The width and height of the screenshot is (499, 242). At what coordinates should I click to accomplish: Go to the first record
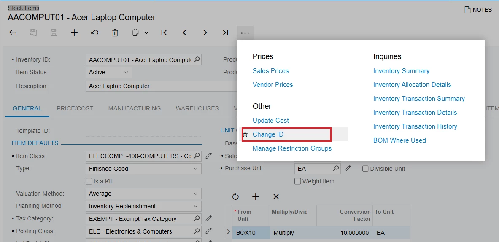pos(164,32)
